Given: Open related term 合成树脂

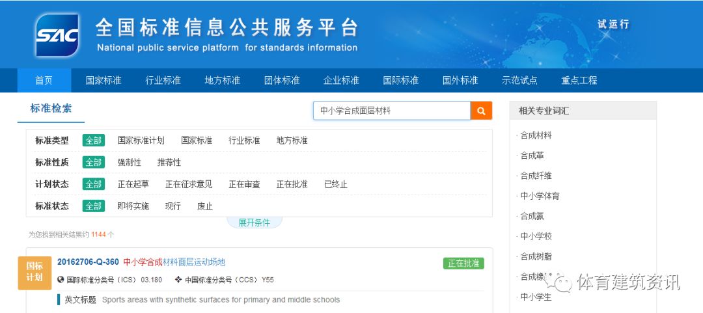Looking at the screenshot, I should (536, 256).
